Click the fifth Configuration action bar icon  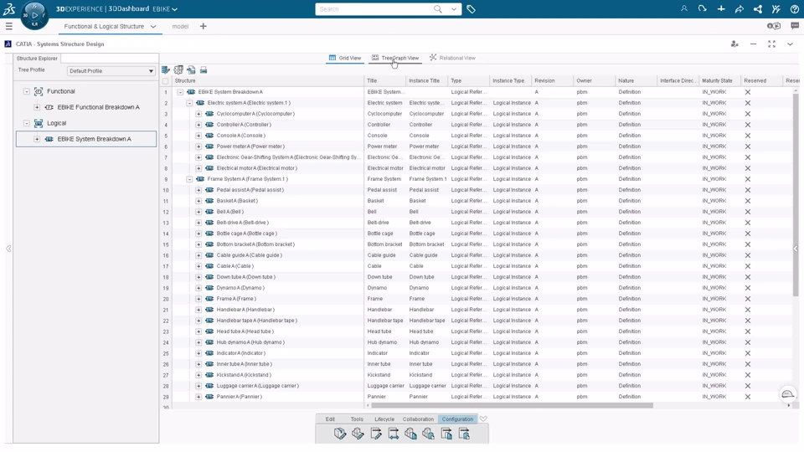410,434
